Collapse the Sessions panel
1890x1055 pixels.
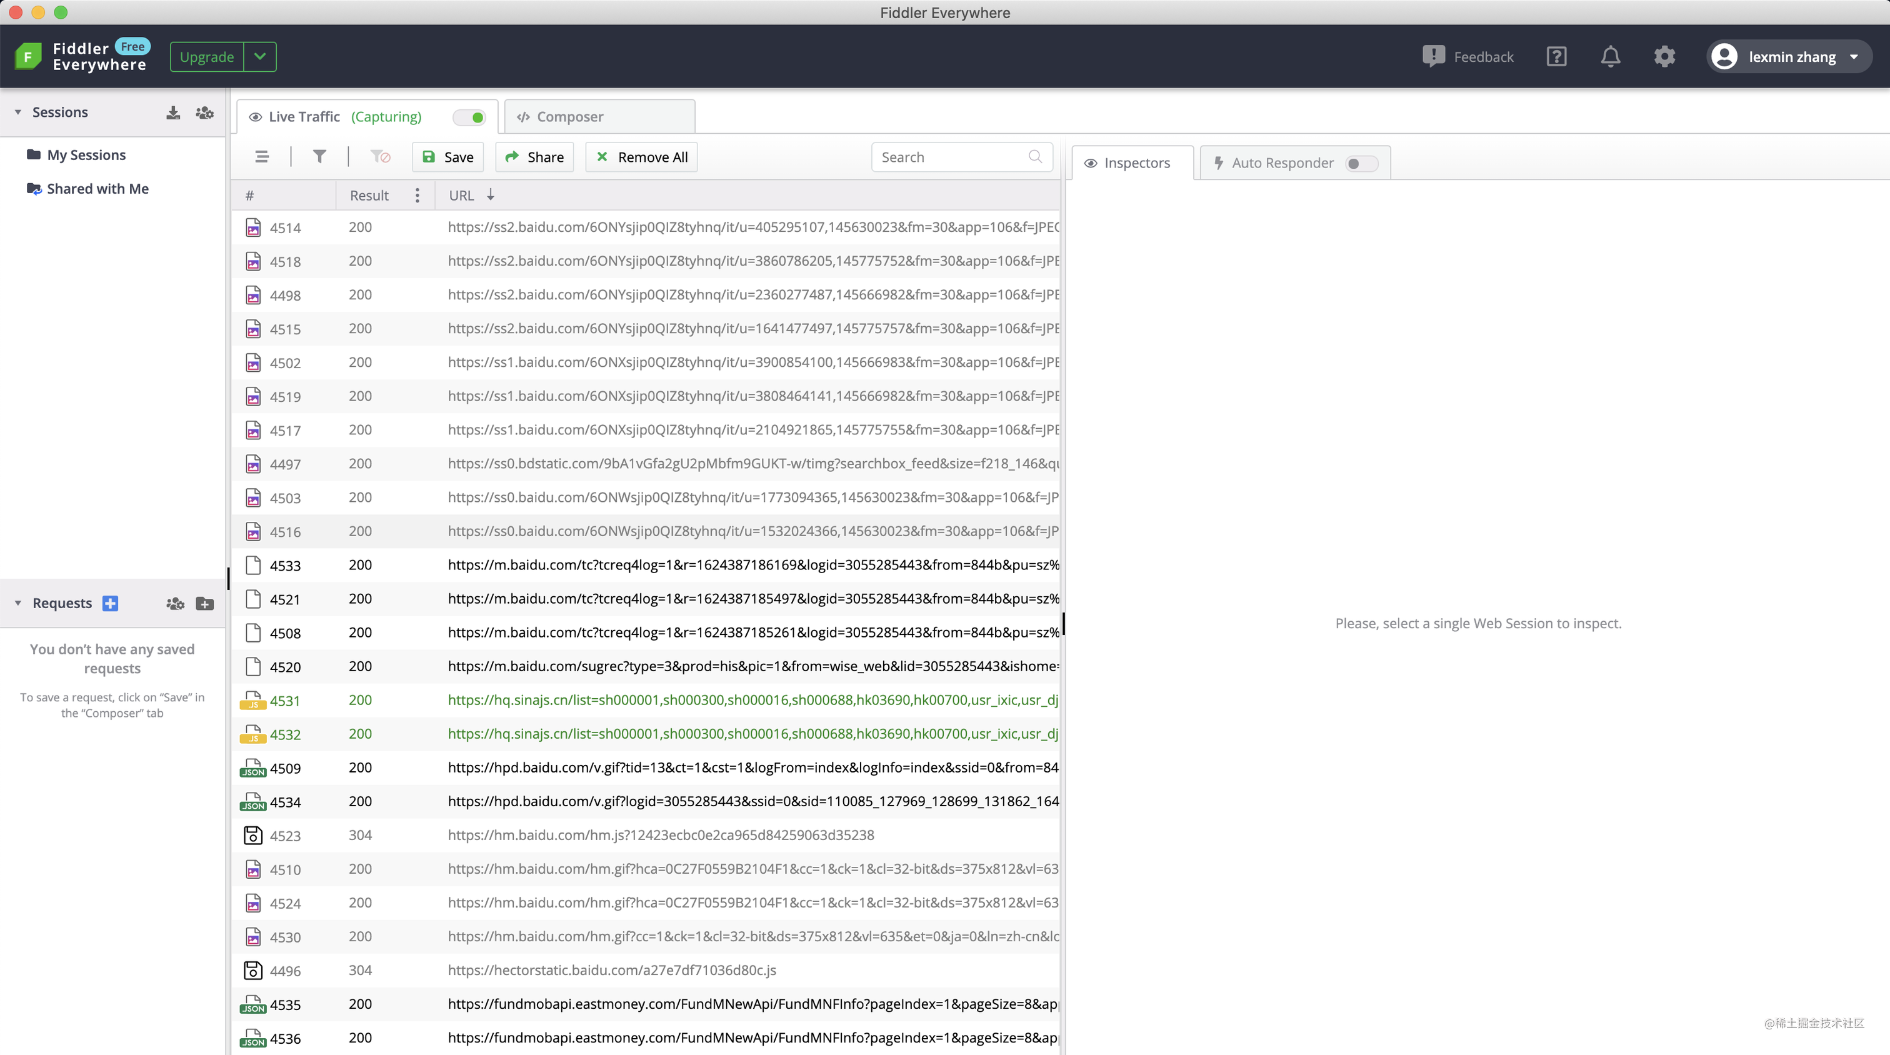click(17, 112)
